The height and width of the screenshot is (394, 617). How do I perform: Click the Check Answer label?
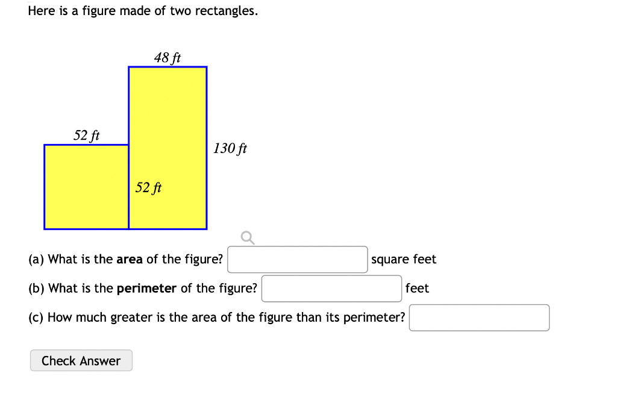click(81, 360)
